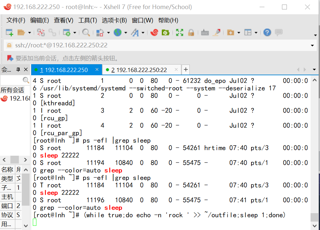Select the 所有会话 tree item
This screenshot has width=320, height=230.
tap(12, 90)
